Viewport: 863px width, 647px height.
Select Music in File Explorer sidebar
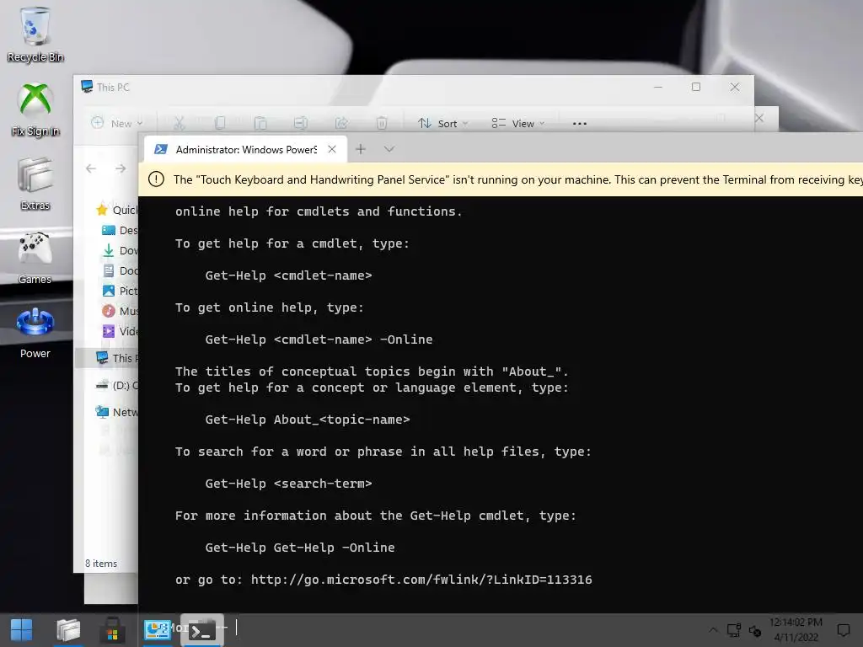120,311
